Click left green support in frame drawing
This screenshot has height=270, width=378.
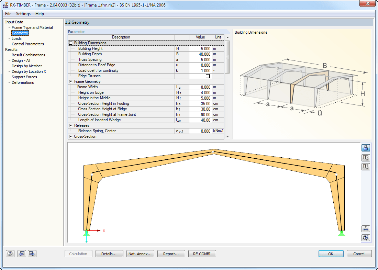[87, 233]
